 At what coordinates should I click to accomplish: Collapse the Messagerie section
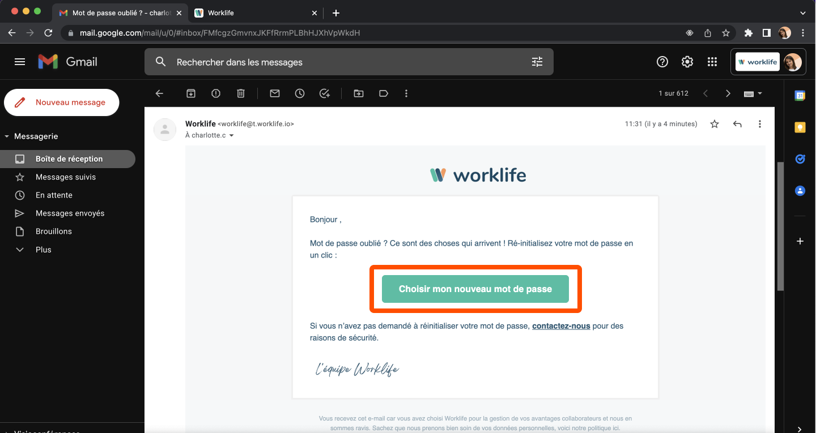[7, 136]
